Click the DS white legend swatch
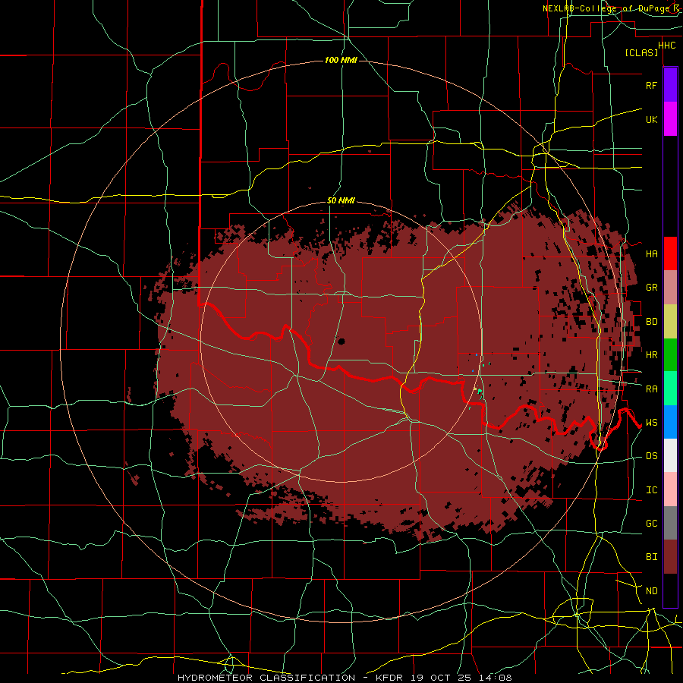The width and height of the screenshot is (683, 683). 670,455
